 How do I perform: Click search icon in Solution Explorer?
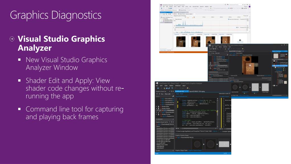171,16
